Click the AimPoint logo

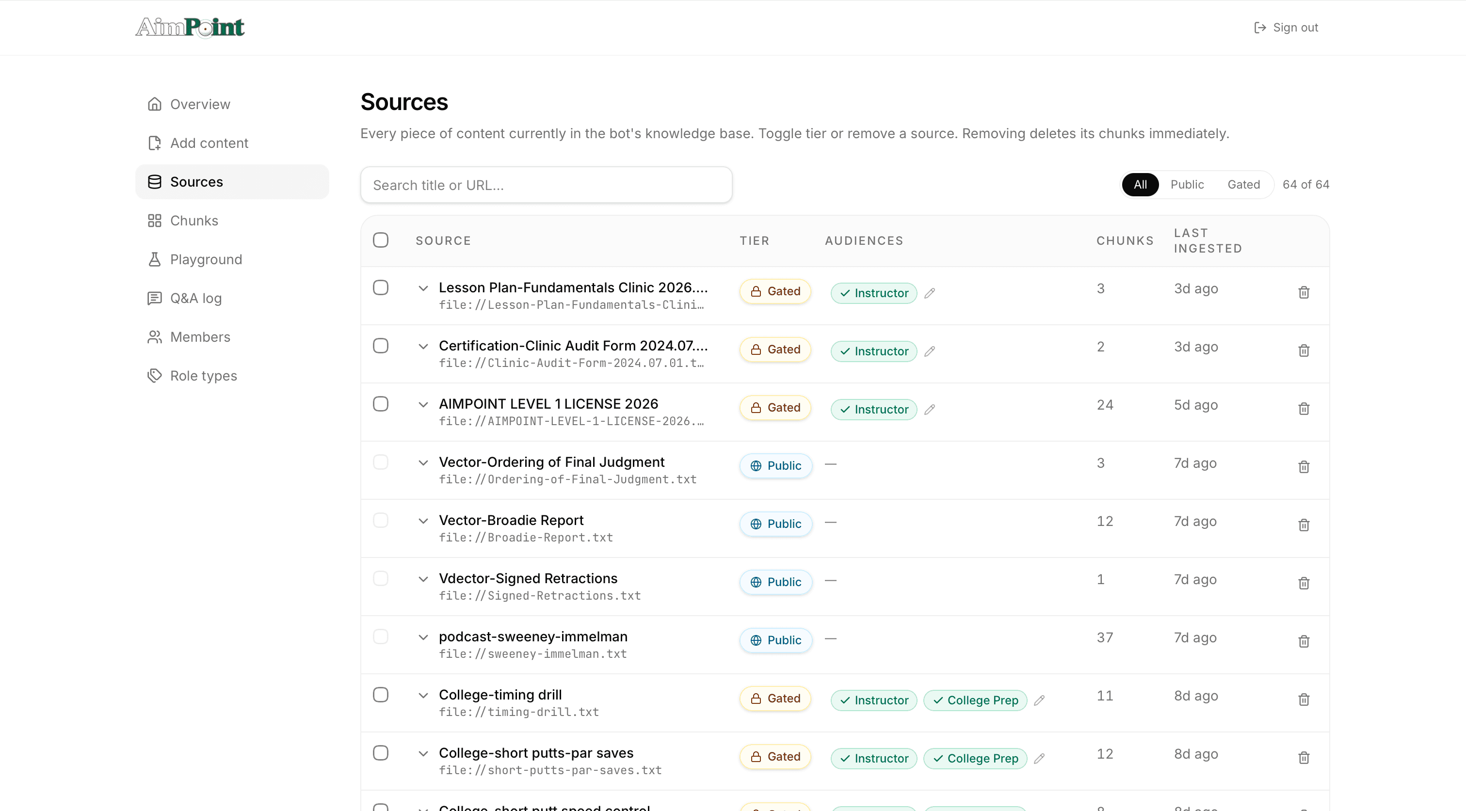[x=190, y=27]
